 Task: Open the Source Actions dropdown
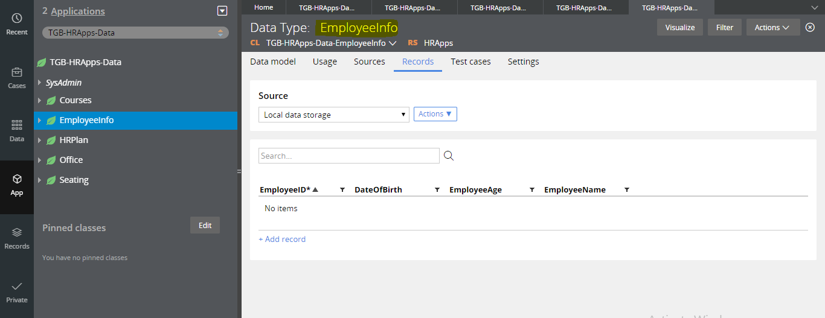pos(435,114)
